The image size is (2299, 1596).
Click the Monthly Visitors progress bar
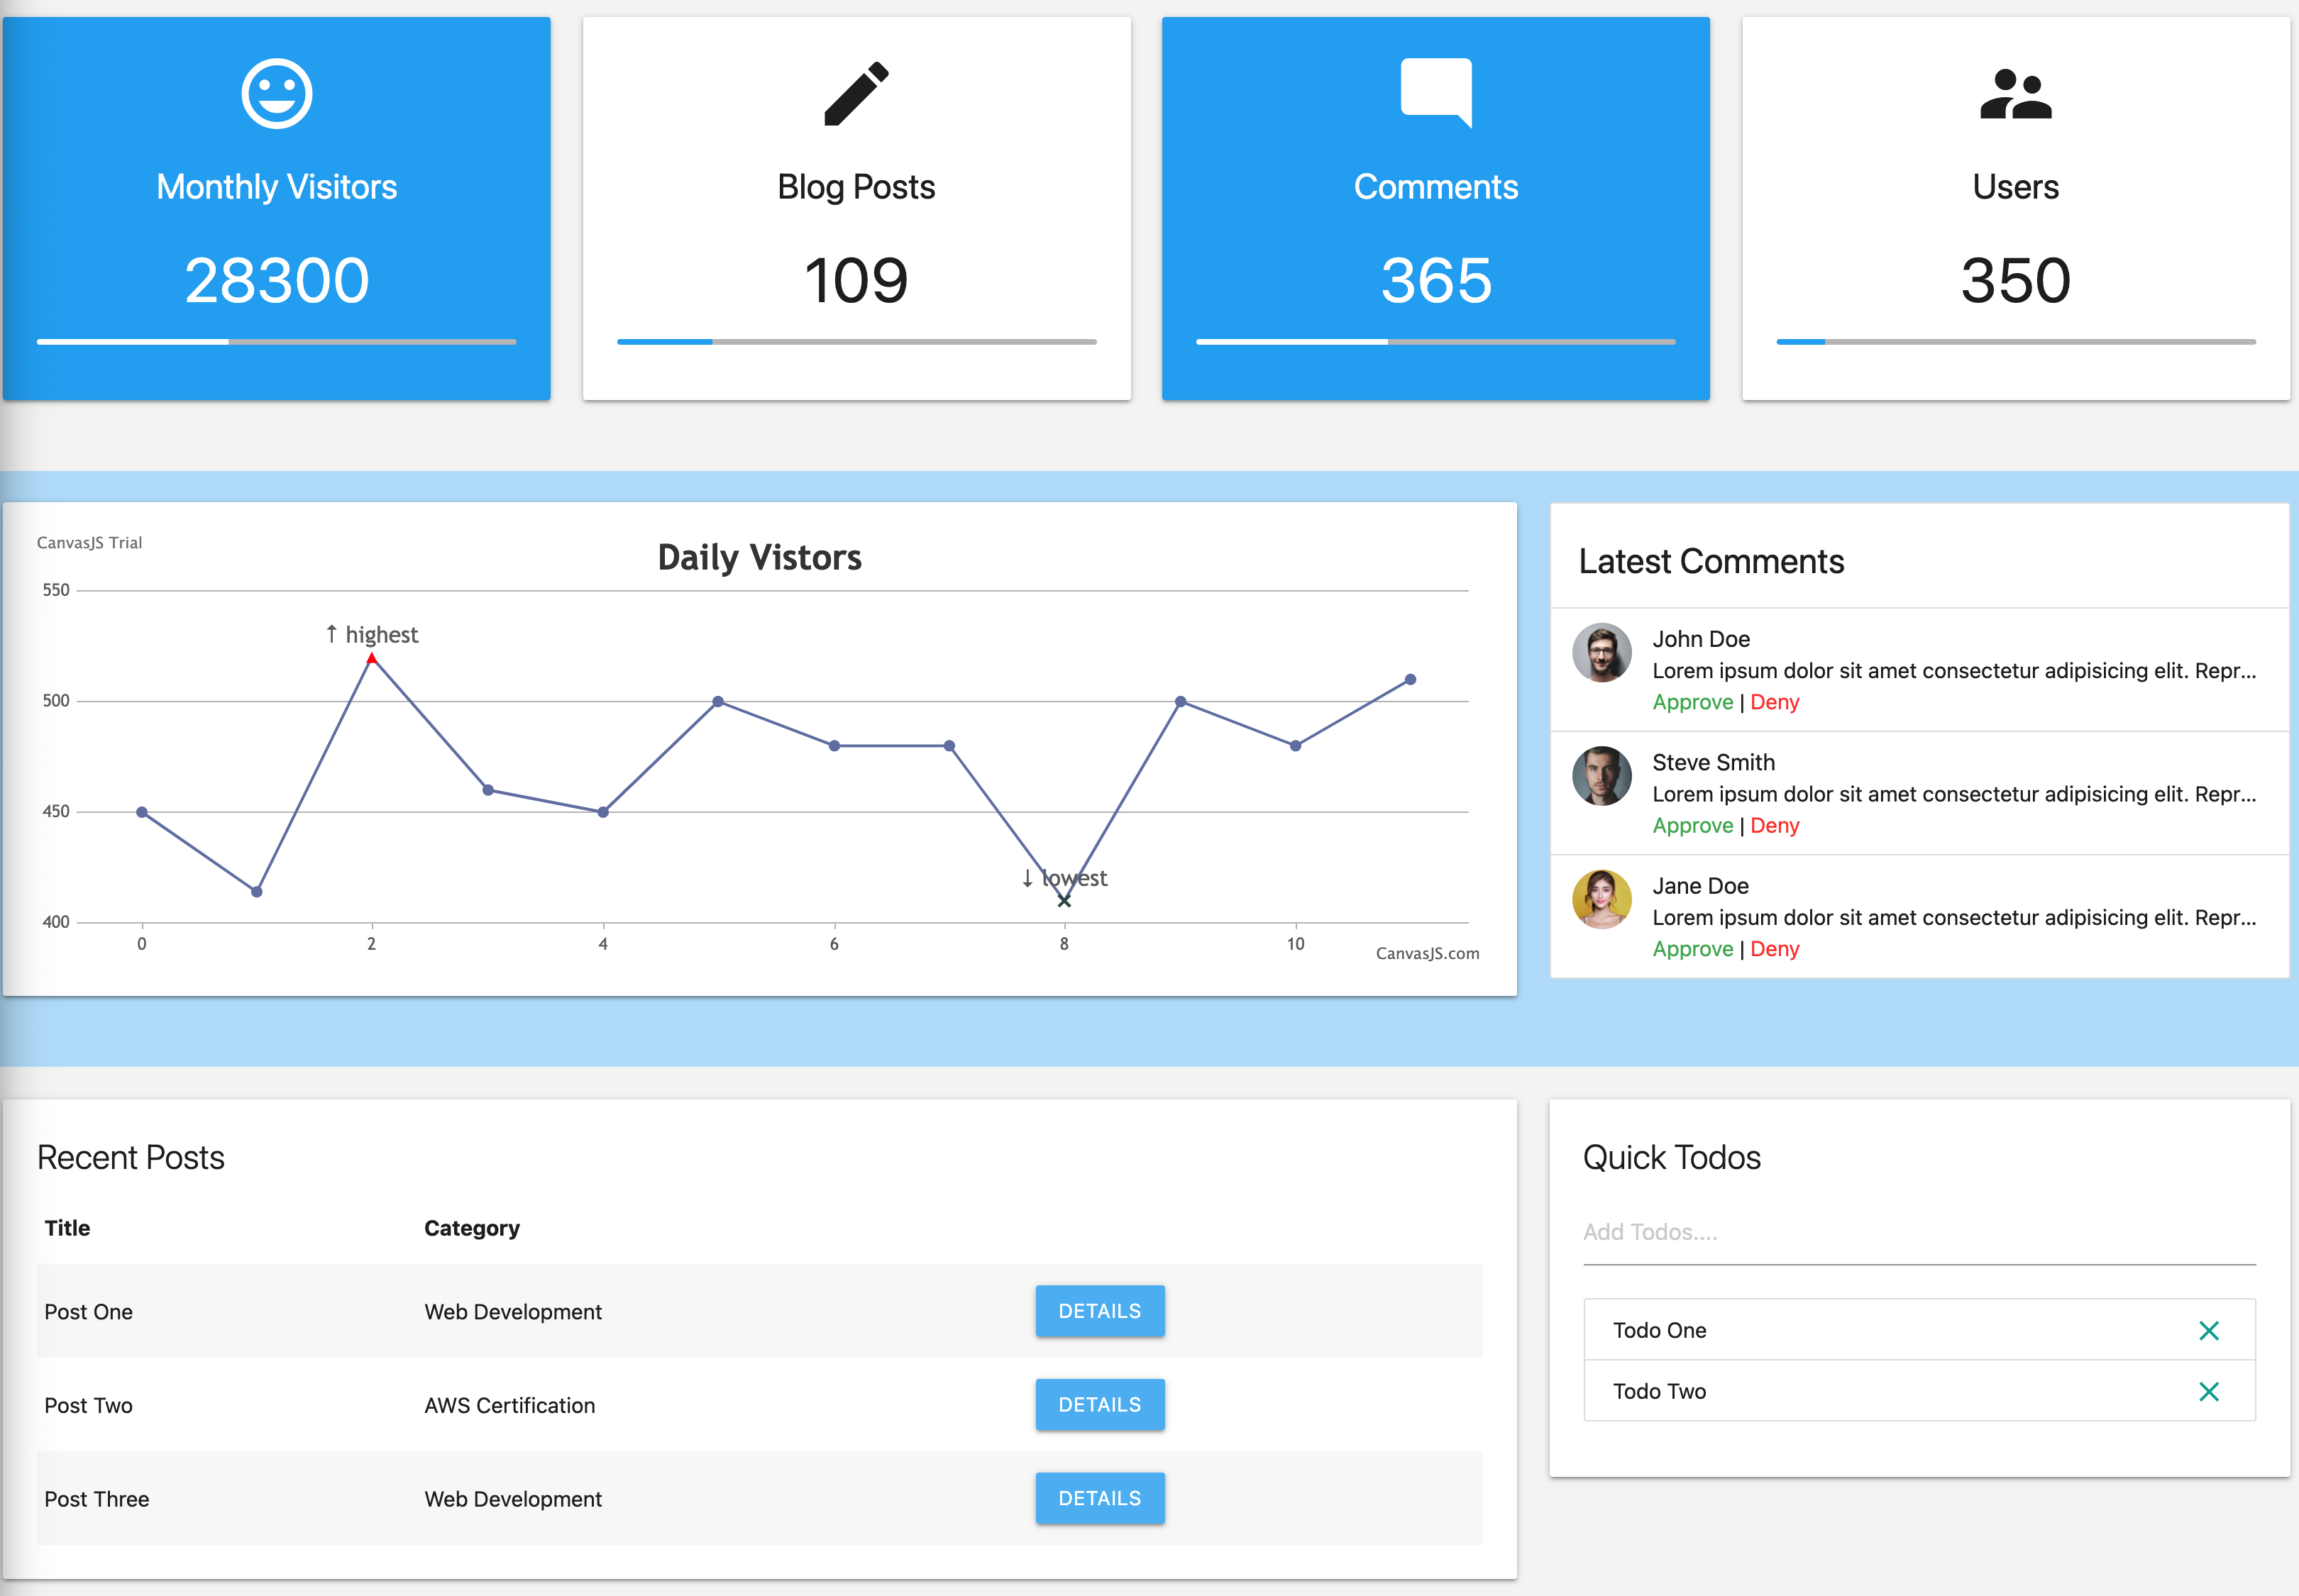point(276,342)
